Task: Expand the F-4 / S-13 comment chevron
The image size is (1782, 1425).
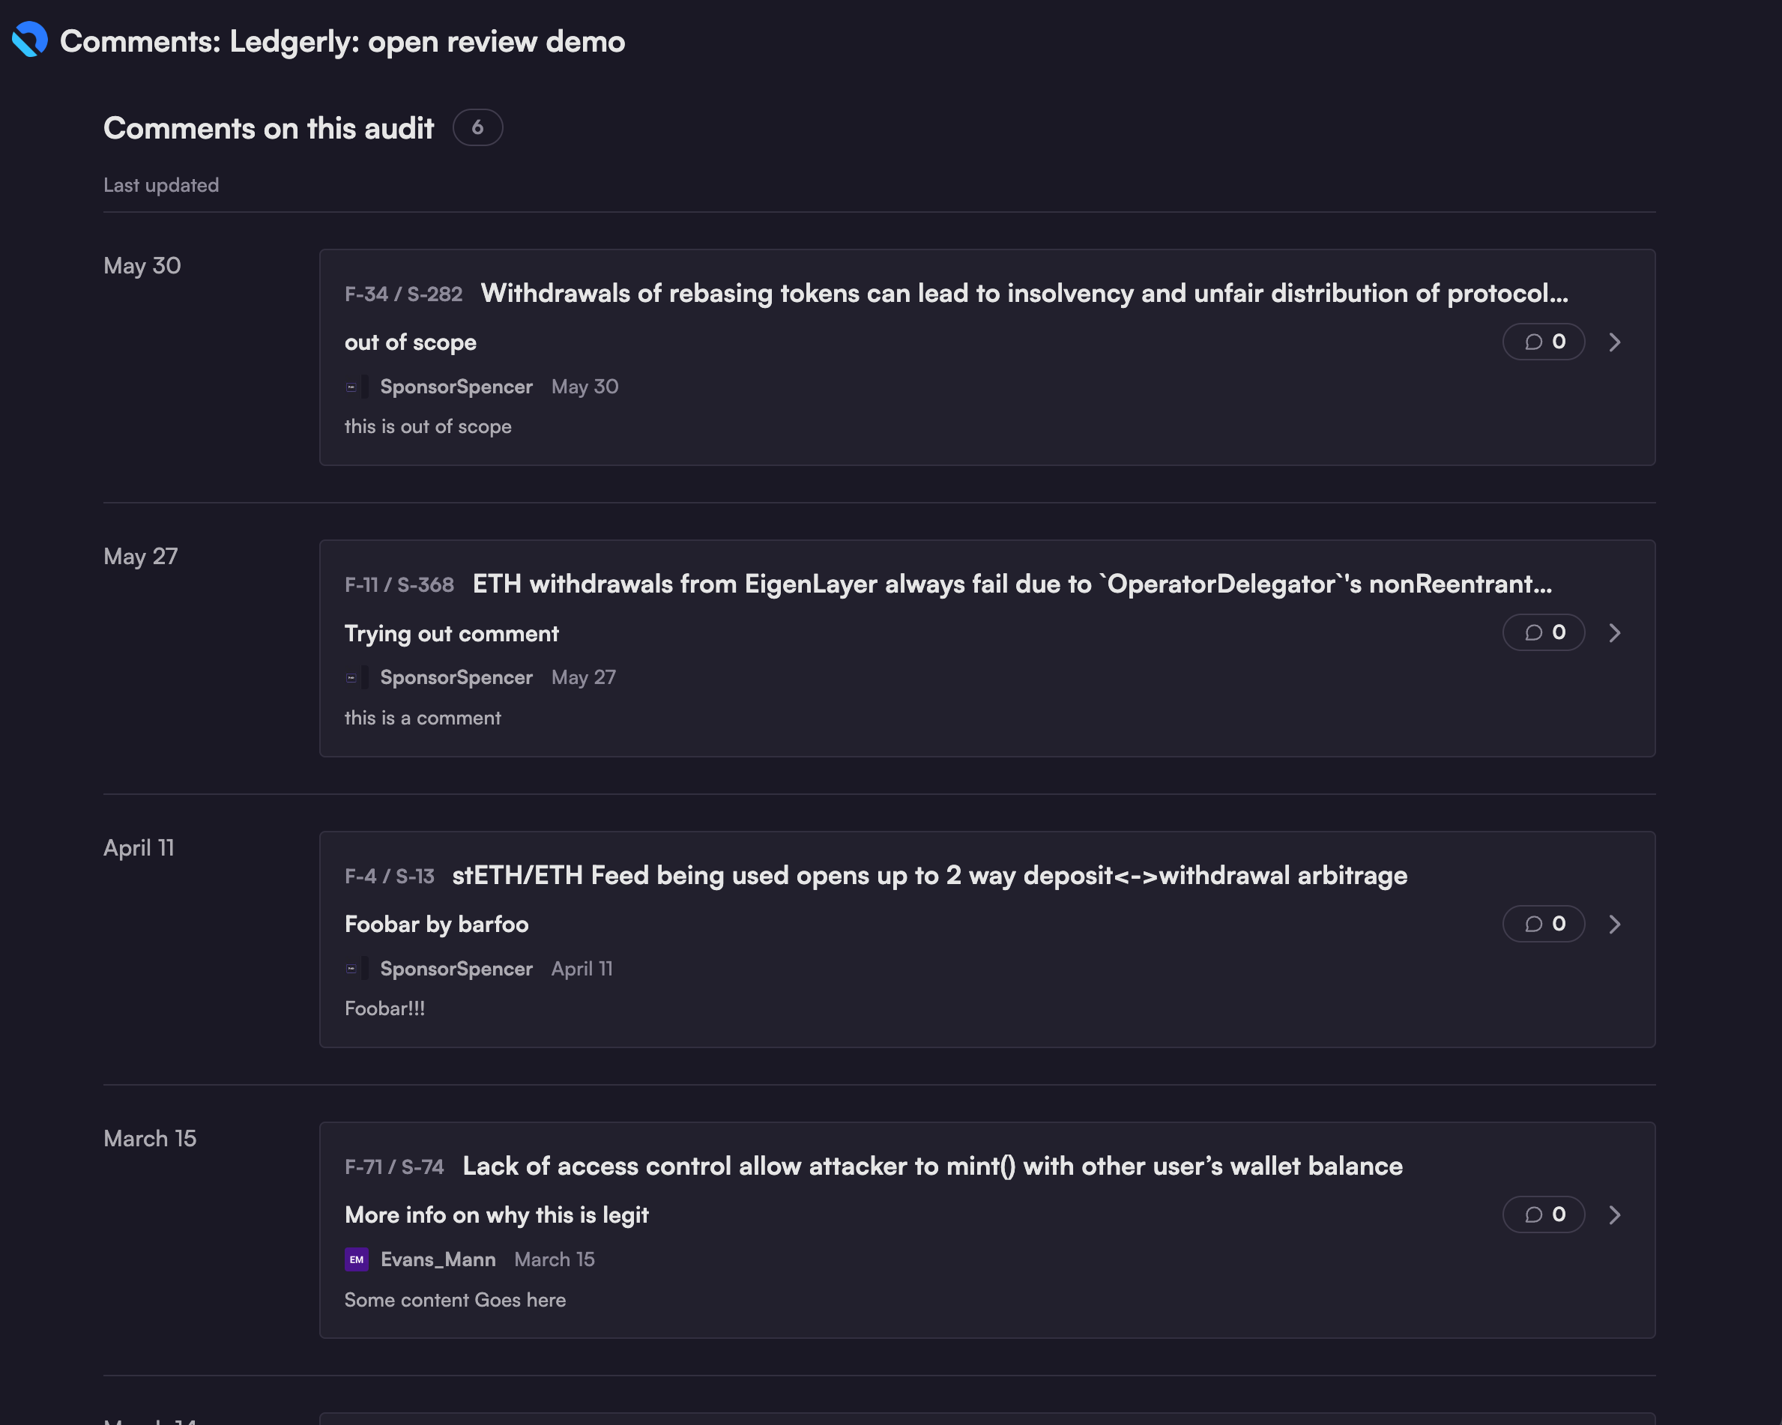Action: click(1614, 923)
